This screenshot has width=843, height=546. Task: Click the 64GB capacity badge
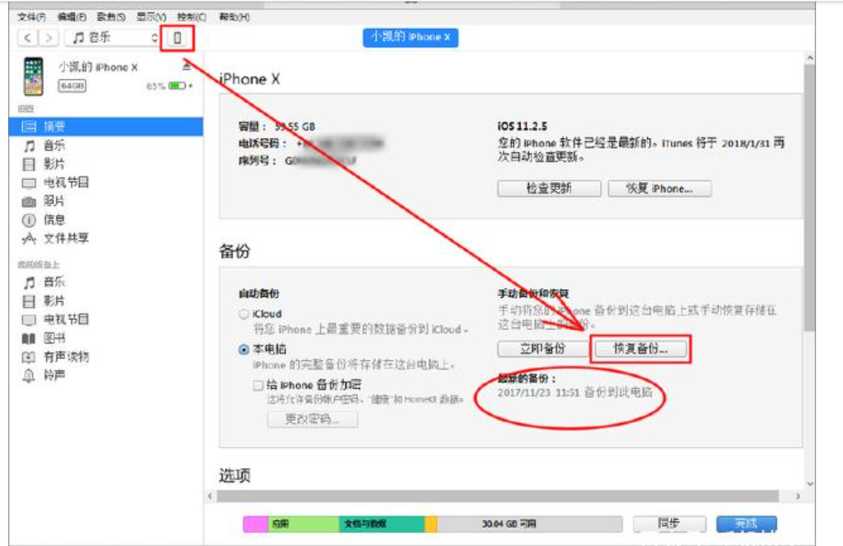72,86
